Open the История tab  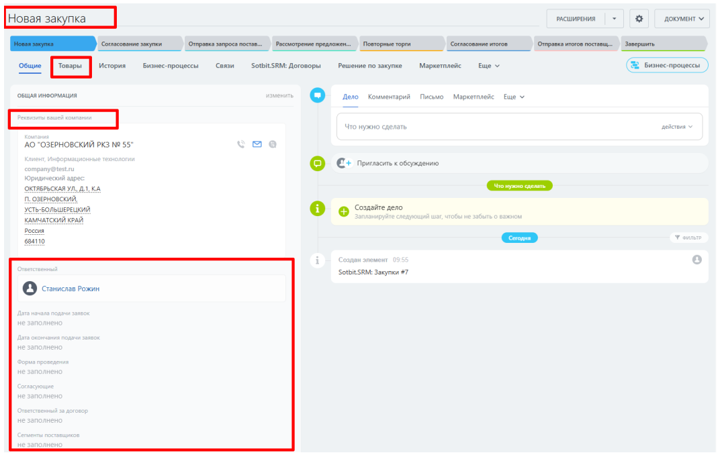click(x=112, y=66)
